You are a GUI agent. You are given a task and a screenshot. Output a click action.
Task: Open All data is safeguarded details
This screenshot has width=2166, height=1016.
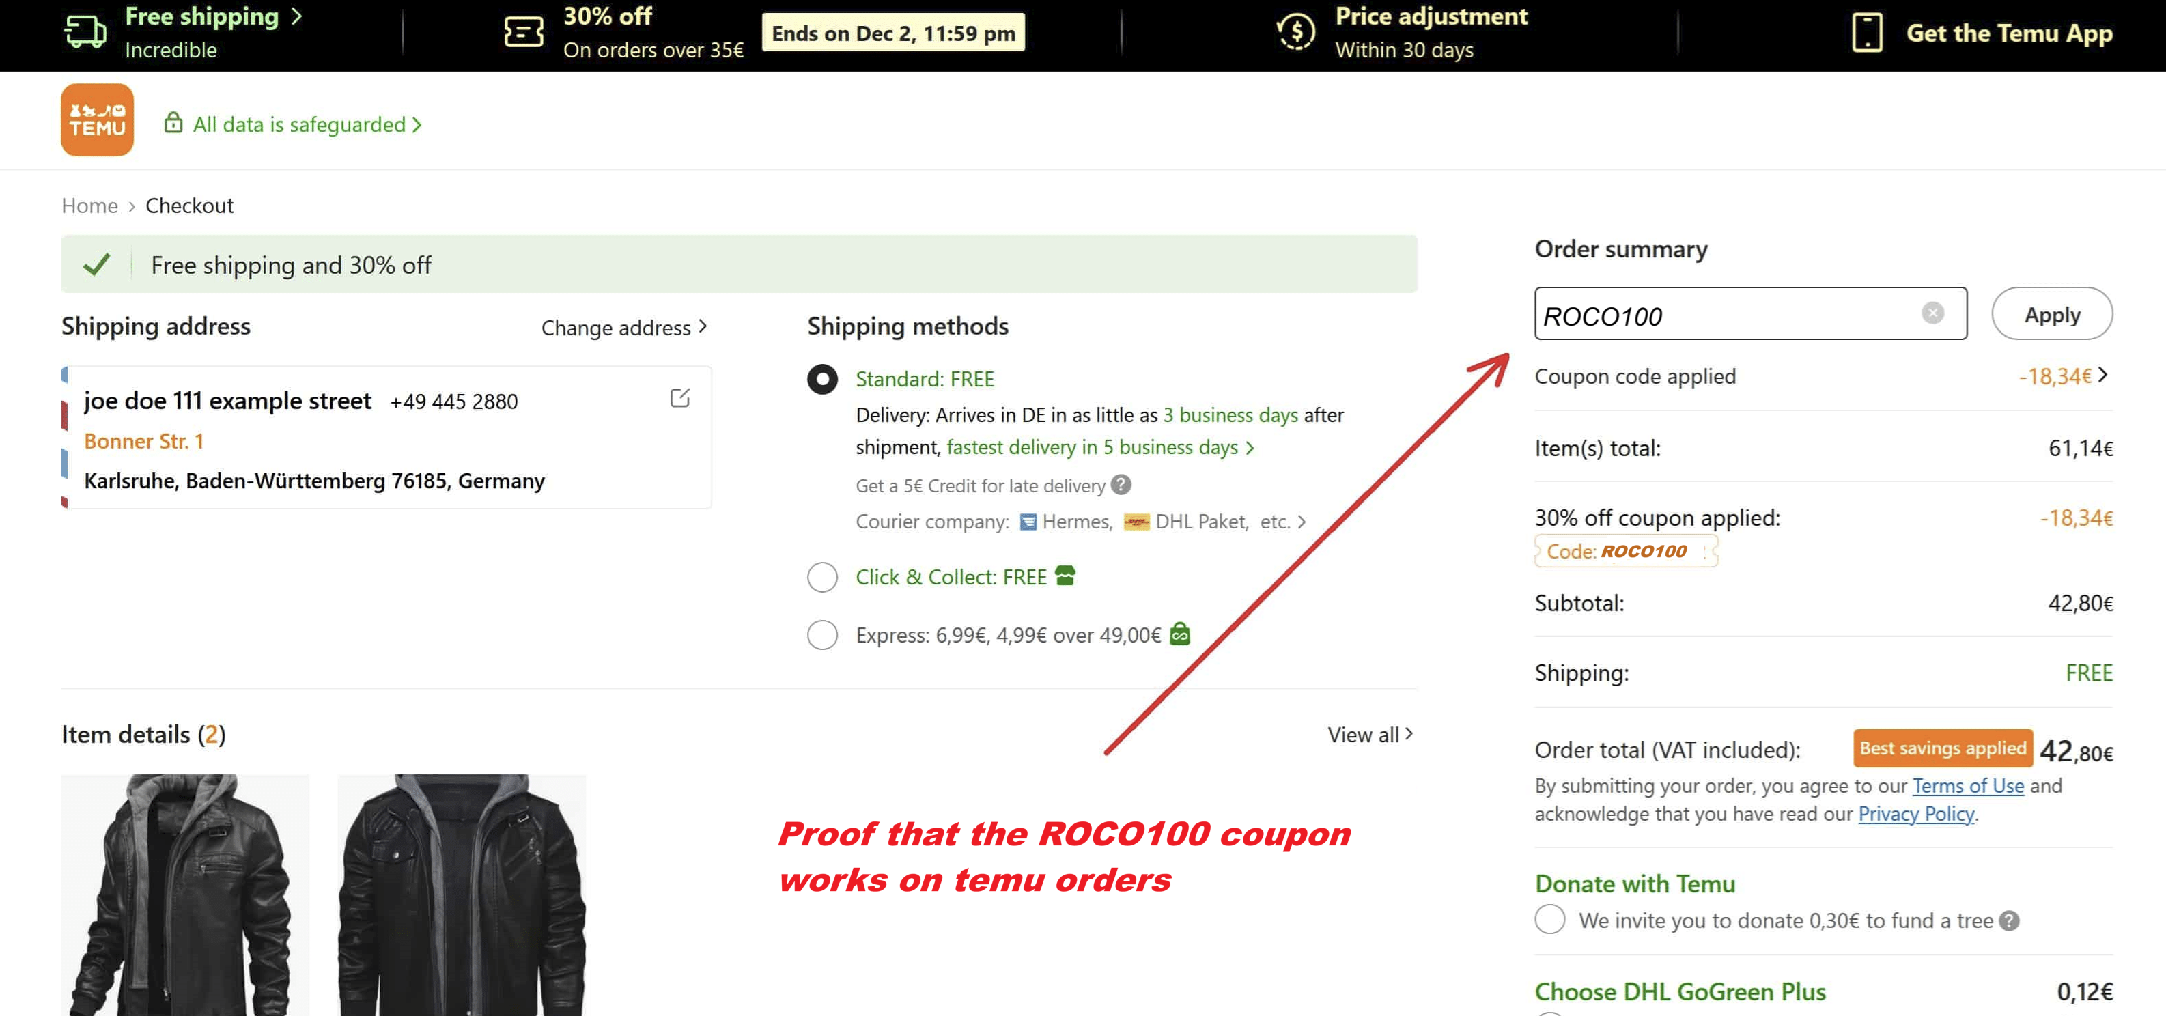coord(307,124)
